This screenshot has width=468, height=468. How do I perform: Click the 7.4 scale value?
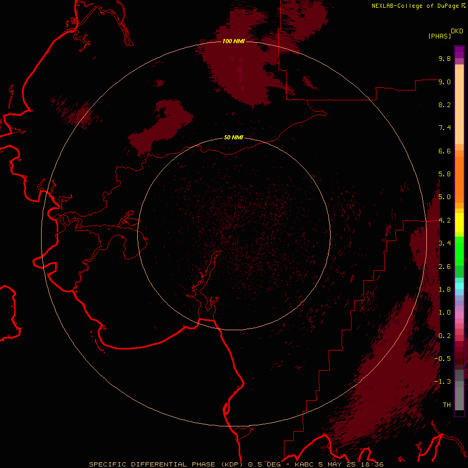pyautogui.click(x=445, y=128)
